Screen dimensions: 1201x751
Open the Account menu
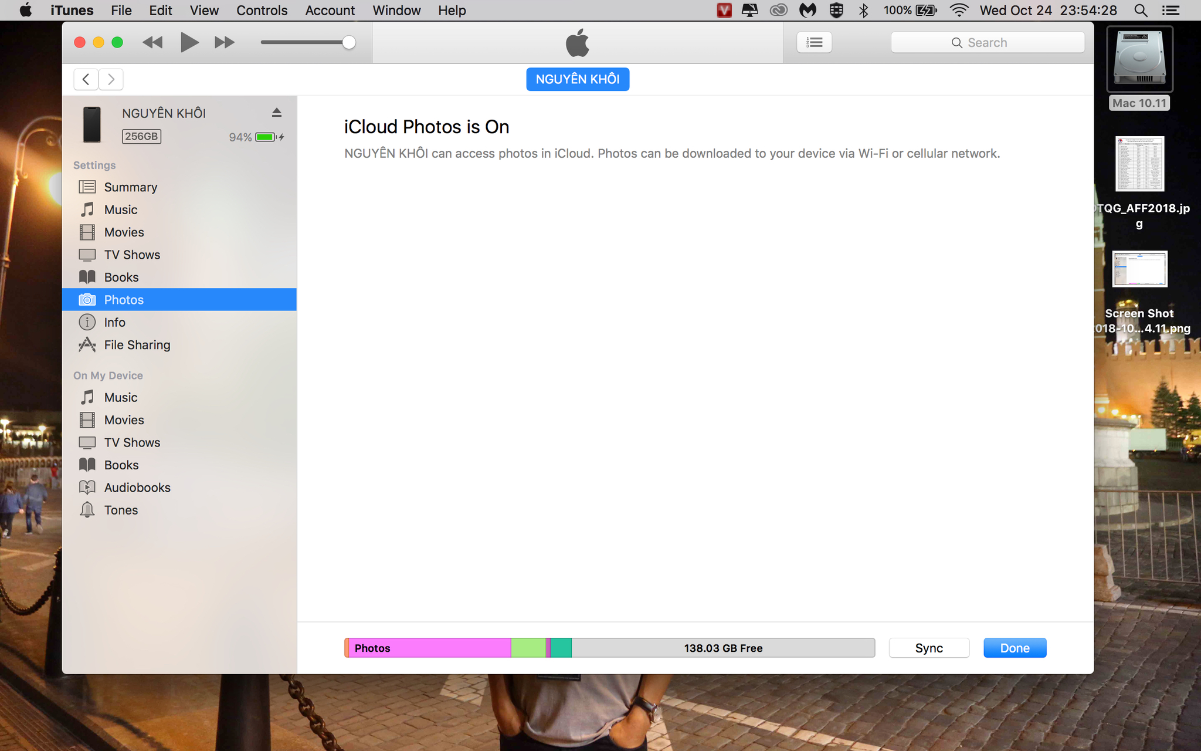[330, 11]
